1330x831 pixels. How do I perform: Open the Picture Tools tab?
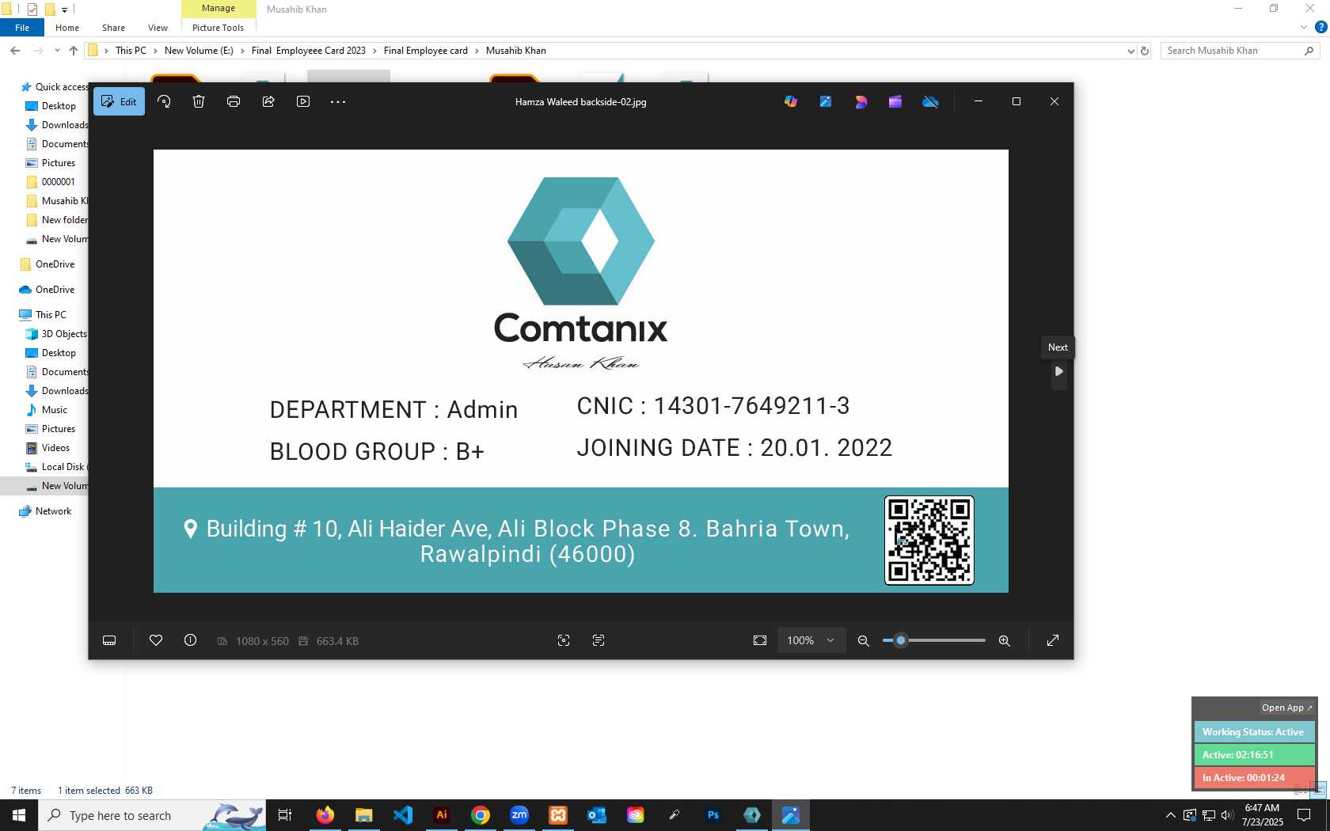(218, 28)
